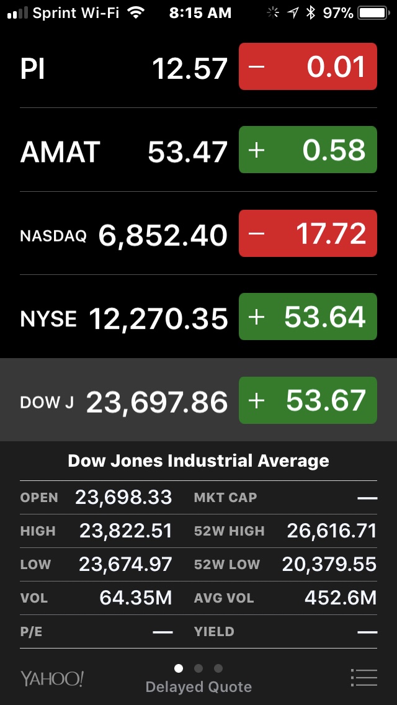
Task: Tap the battery indicator icon
Action: pos(372,13)
